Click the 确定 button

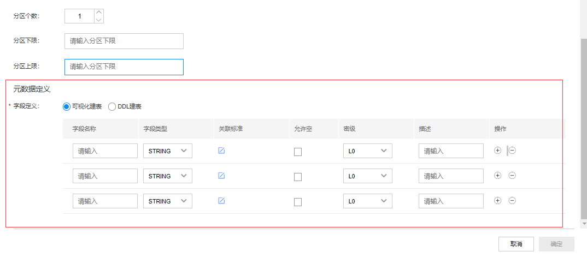pos(556,244)
